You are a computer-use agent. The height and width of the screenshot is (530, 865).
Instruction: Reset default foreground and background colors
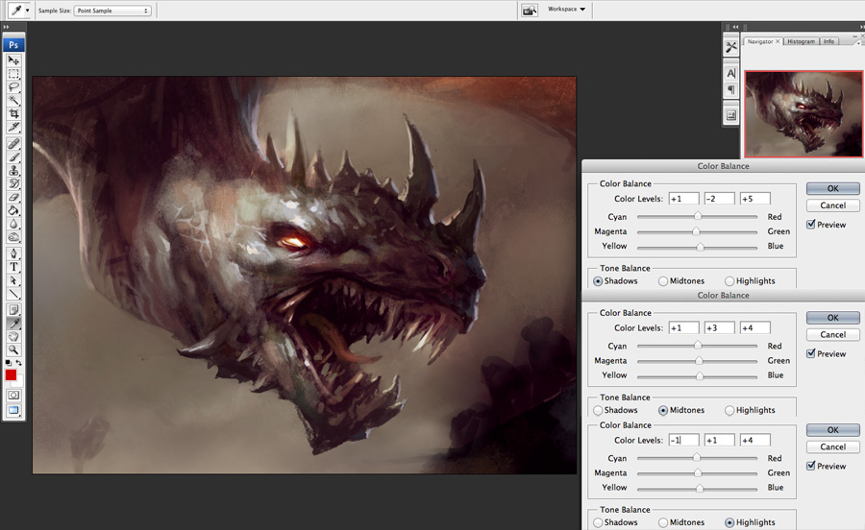click(9, 363)
